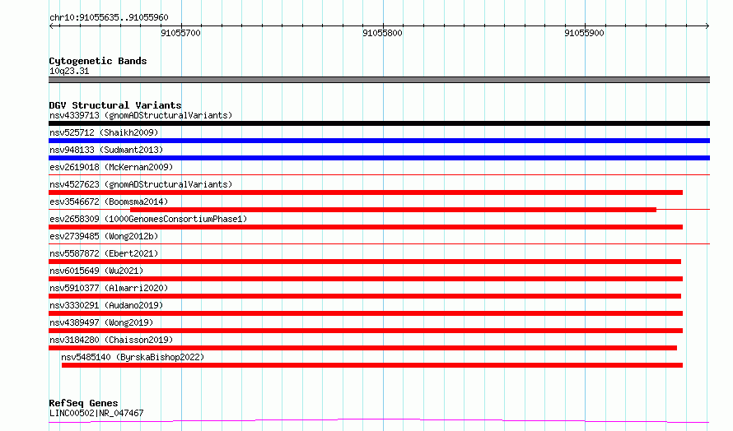Open the DGV Structural Variants track heading
Image resolution: width=733 pixels, height=431 pixels.
(x=115, y=105)
